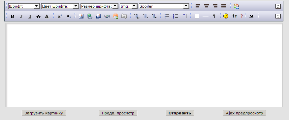
Task: Insert list item [*] tag
Action: point(184,16)
